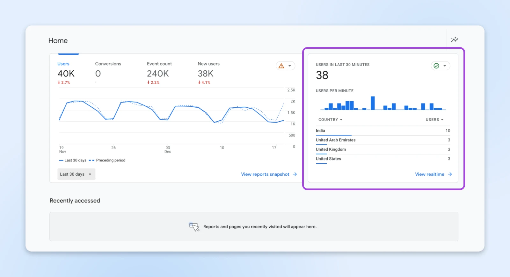Open the Last 30 days date range dropdown
510x277 pixels.
tap(76, 174)
